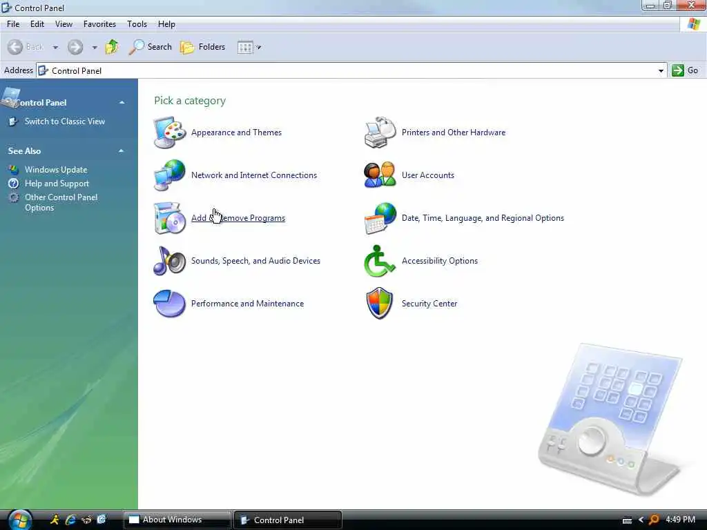Viewport: 707px width, 530px height.
Task: Click the User Accounts people icon
Action: pyautogui.click(x=380, y=175)
